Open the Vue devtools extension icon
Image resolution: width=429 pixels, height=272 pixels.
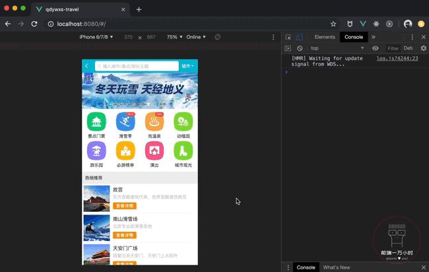[x=363, y=24]
